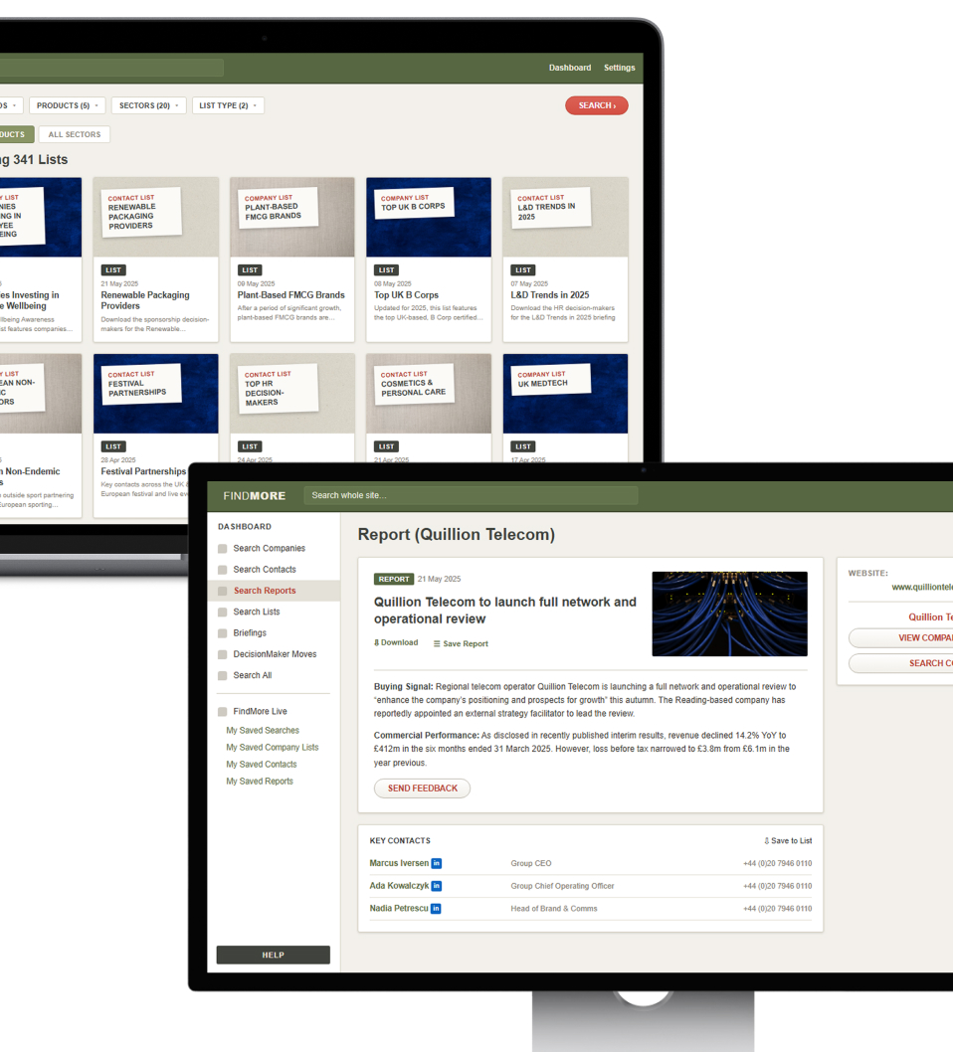This screenshot has width=953, height=1052.
Task: Open My Saved Contacts
Action: [x=261, y=765]
